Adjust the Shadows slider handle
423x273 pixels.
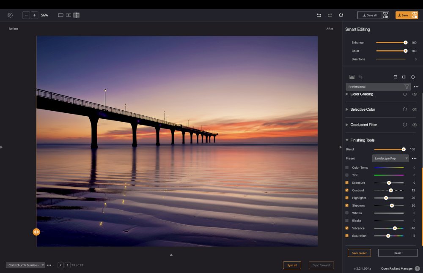392,205
